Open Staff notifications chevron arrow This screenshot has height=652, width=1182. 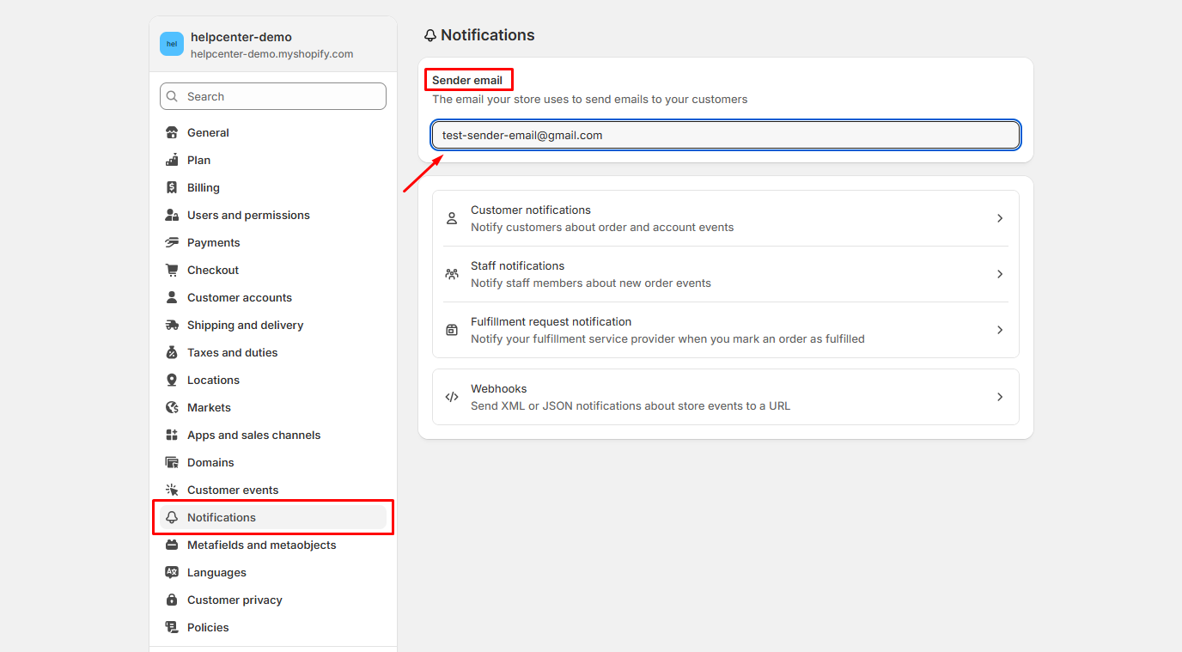pyautogui.click(x=1000, y=274)
